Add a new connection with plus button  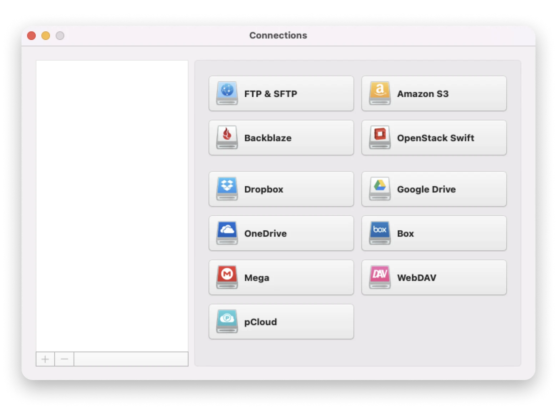[x=45, y=359]
